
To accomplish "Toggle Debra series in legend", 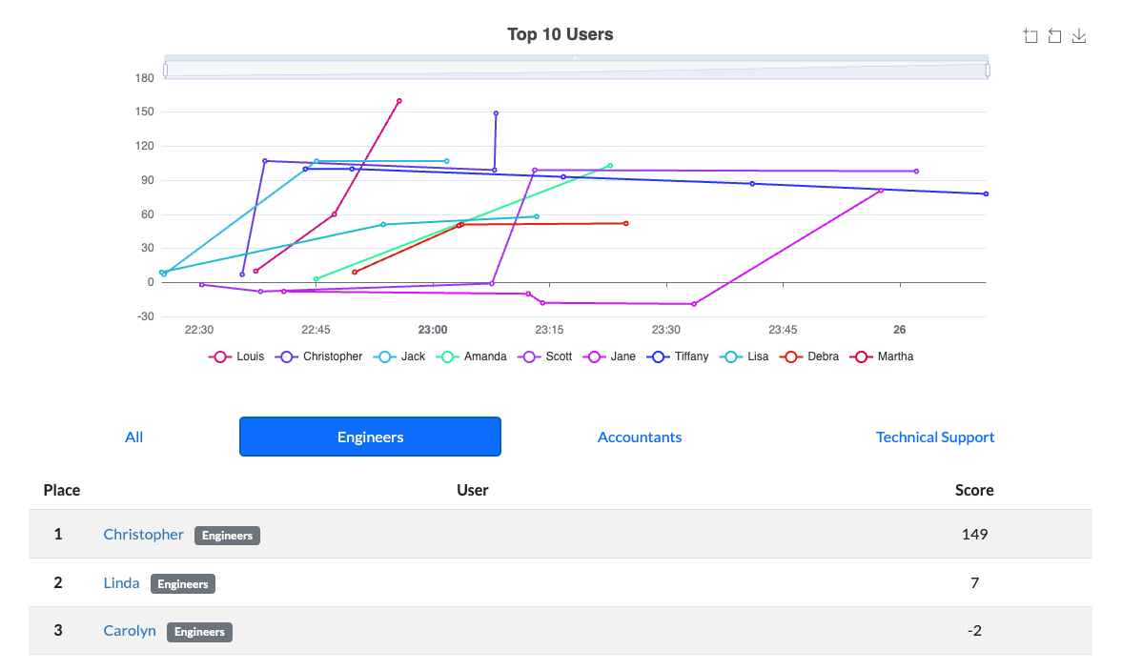I will coord(809,356).
